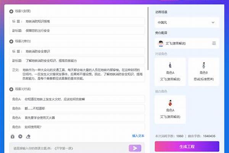This screenshot has width=229, height=153.
Task: Select the 独白角色 card 角色A
Action: pyautogui.click(x=170, y=109)
